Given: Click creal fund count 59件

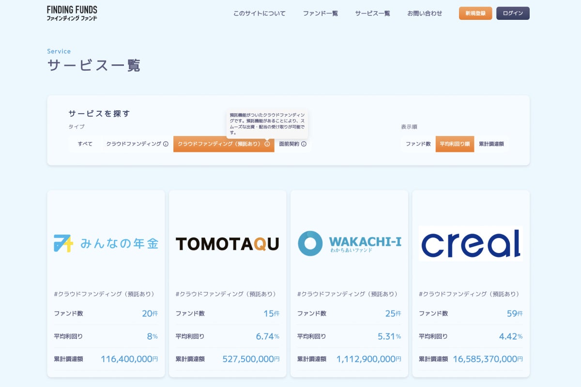Looking at the screenshot, I should [515, 313].
